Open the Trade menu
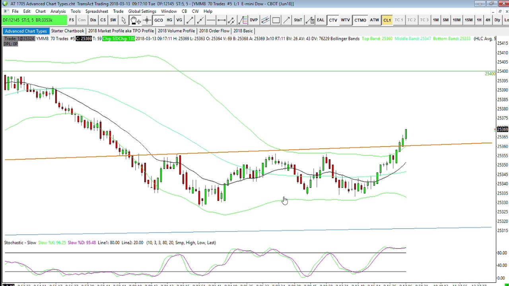The image size is (509, 286). tap(118, 11)
